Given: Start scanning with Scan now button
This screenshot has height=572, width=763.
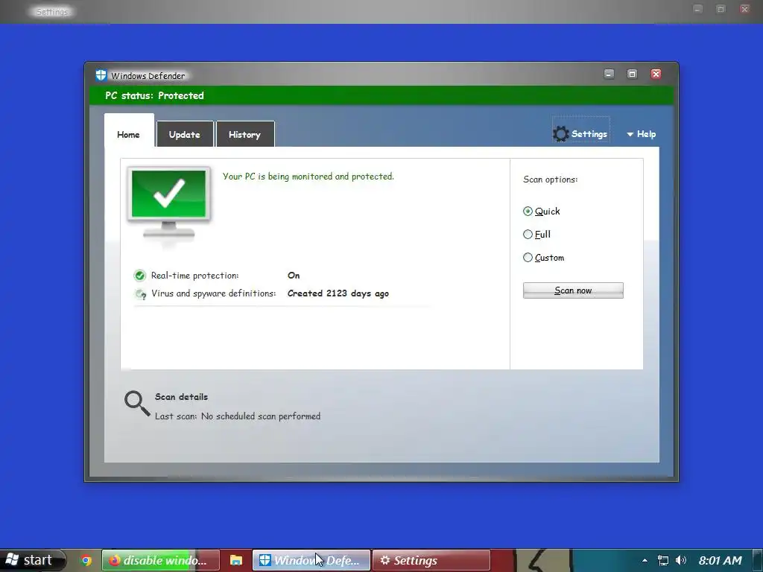Looking at the screenshot, I should [573, 290].
